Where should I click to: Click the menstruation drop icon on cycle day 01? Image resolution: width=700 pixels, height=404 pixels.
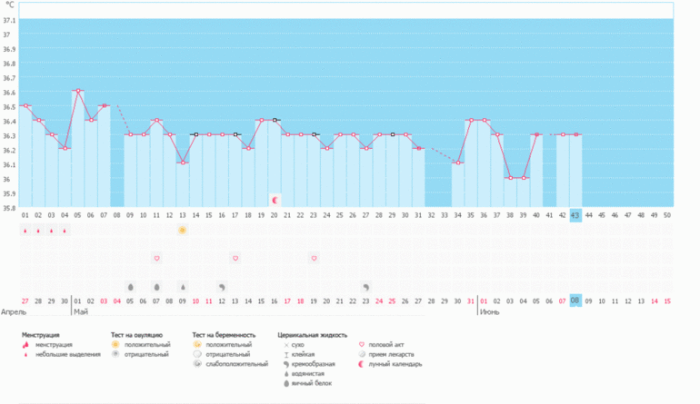tap(25, 231)
